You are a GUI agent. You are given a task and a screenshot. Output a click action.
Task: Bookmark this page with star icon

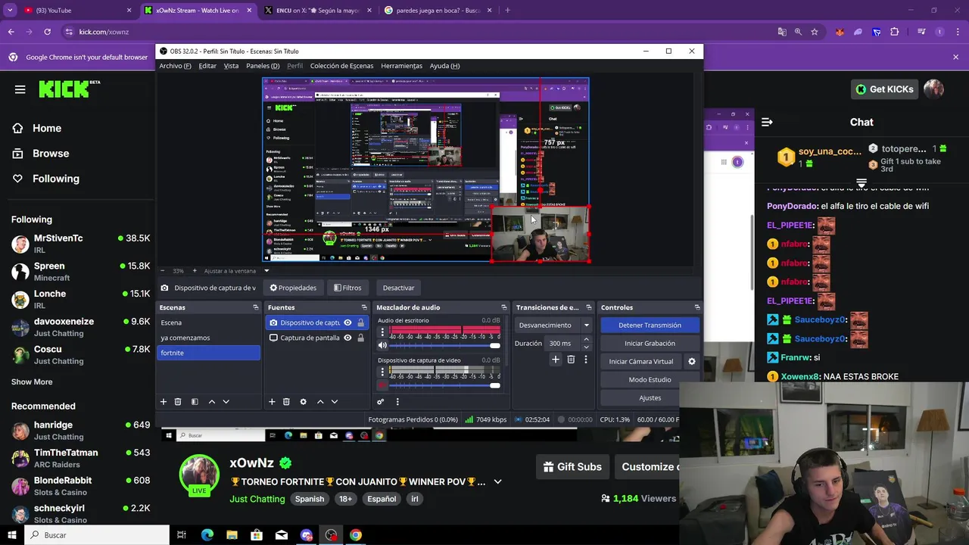(815, 32)
